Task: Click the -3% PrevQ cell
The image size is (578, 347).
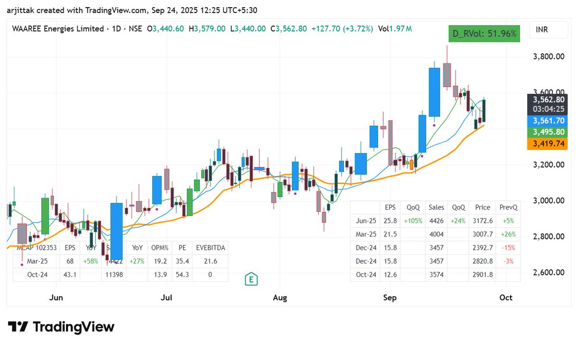Action: 508,261
